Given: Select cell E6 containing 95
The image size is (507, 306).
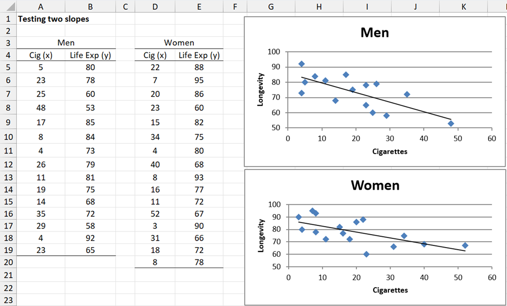Looking at the screenshot, I should pyautogui.click(x=199, y=80).
